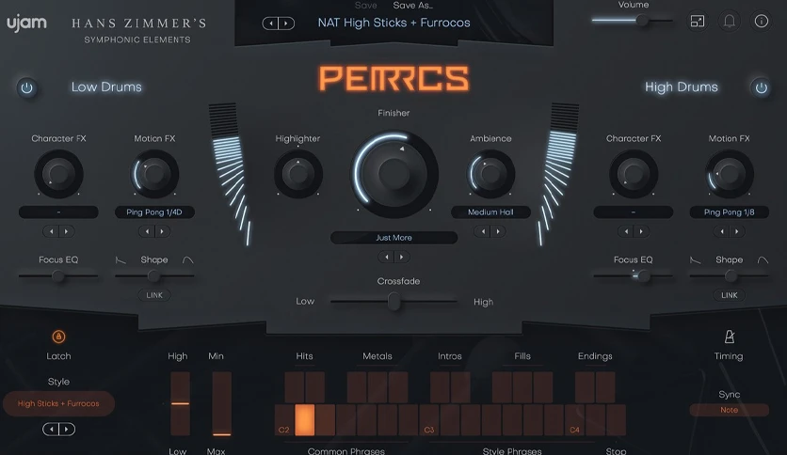Screen dimensions: 787x455
Task: Open Ping Pong 1/4D preset dropdown
Action: click(154, 212)
